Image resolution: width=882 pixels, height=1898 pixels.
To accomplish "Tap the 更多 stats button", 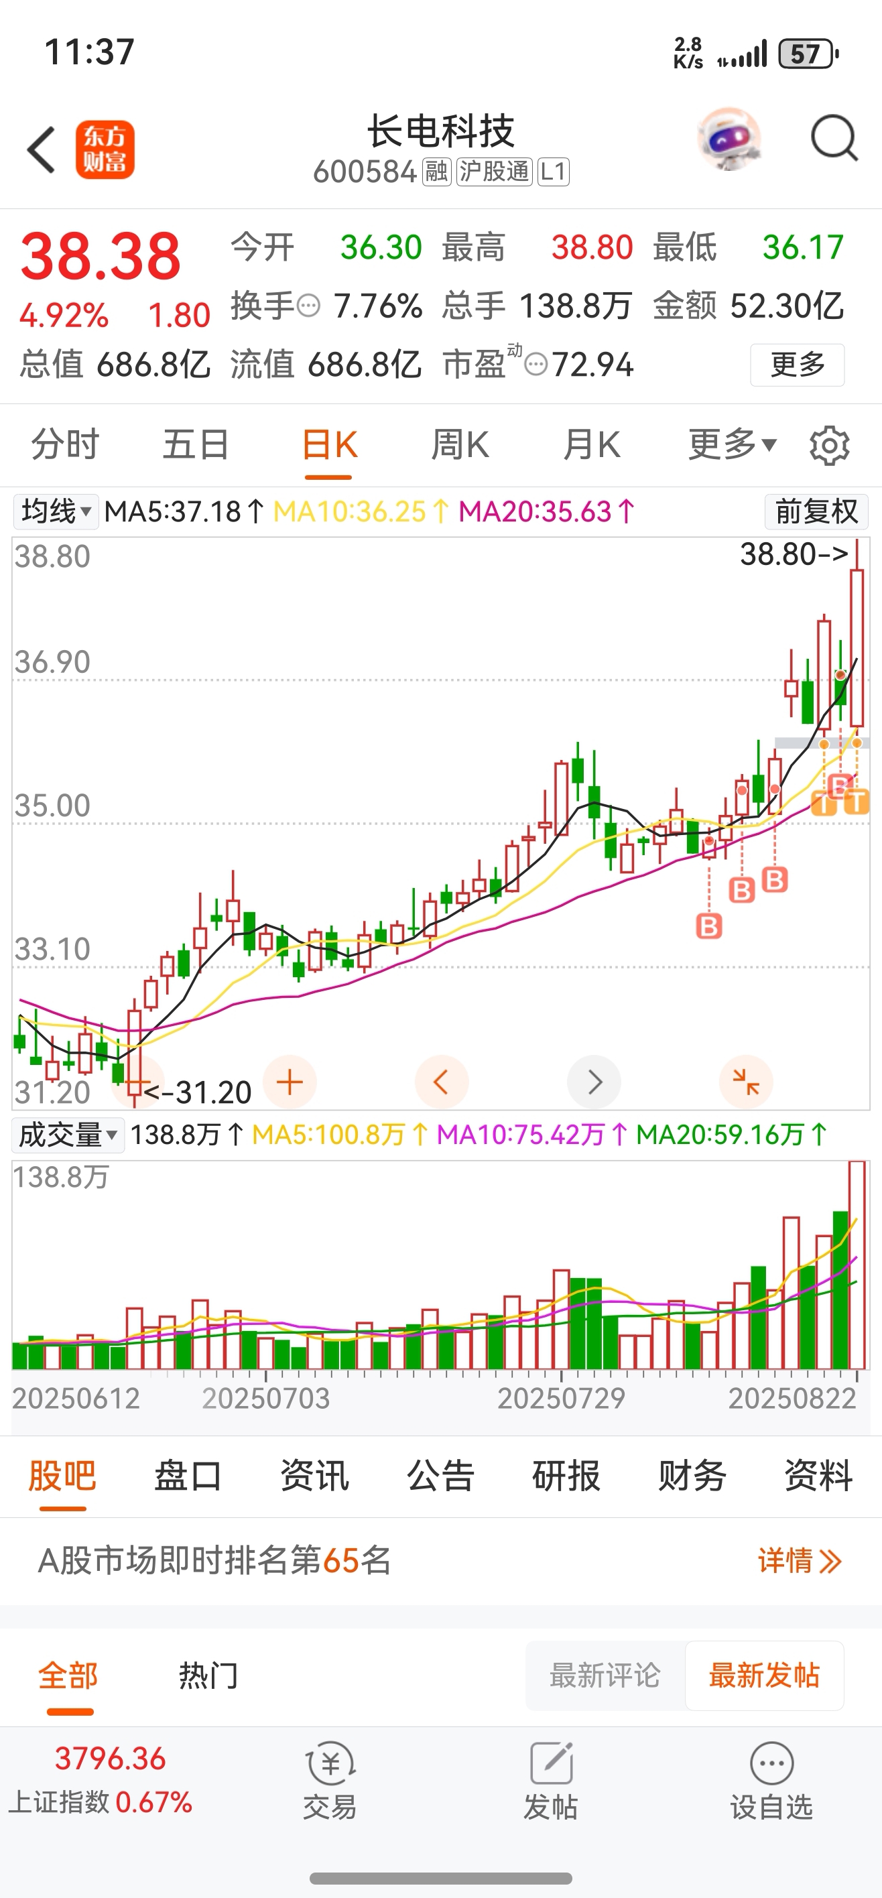I will click(x=798, y=365).
